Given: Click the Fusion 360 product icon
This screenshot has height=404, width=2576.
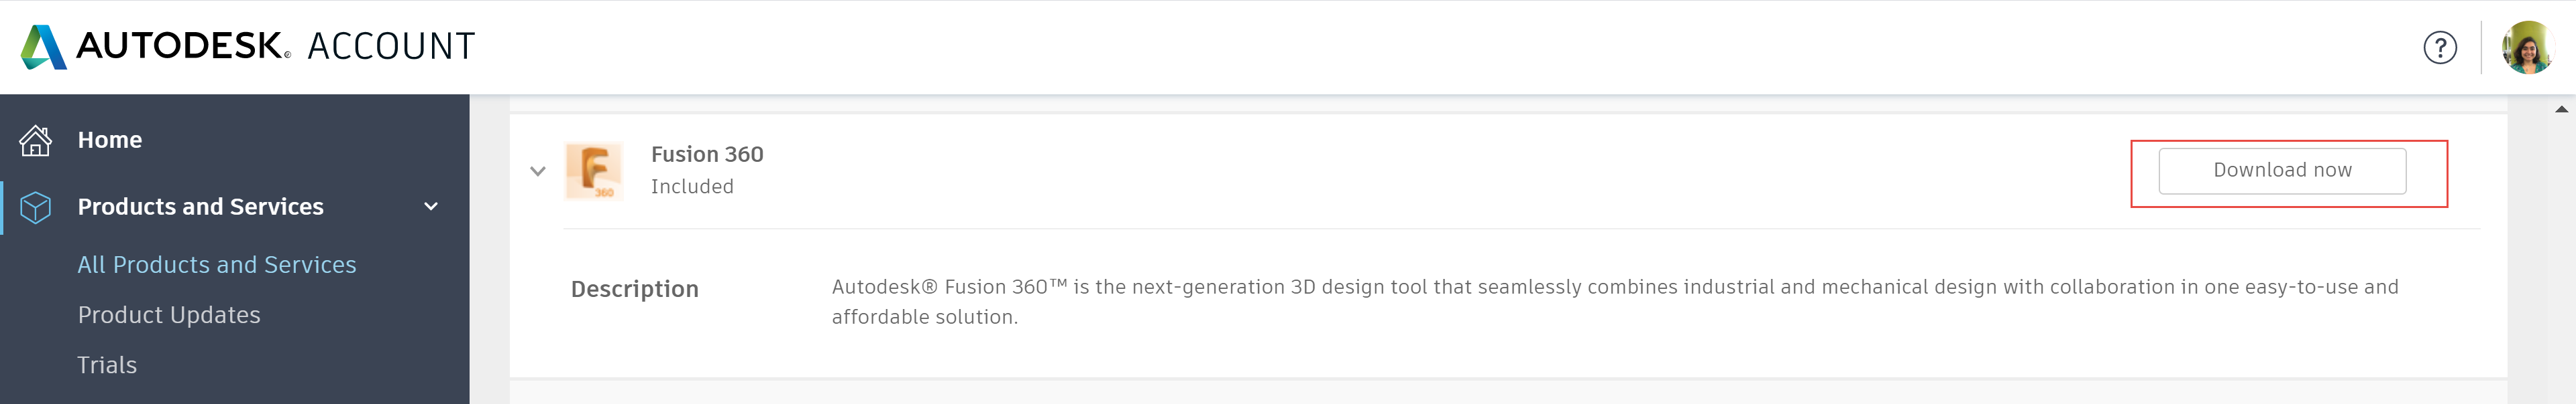Looking at the screenshot, I should [x=594, y=171].
